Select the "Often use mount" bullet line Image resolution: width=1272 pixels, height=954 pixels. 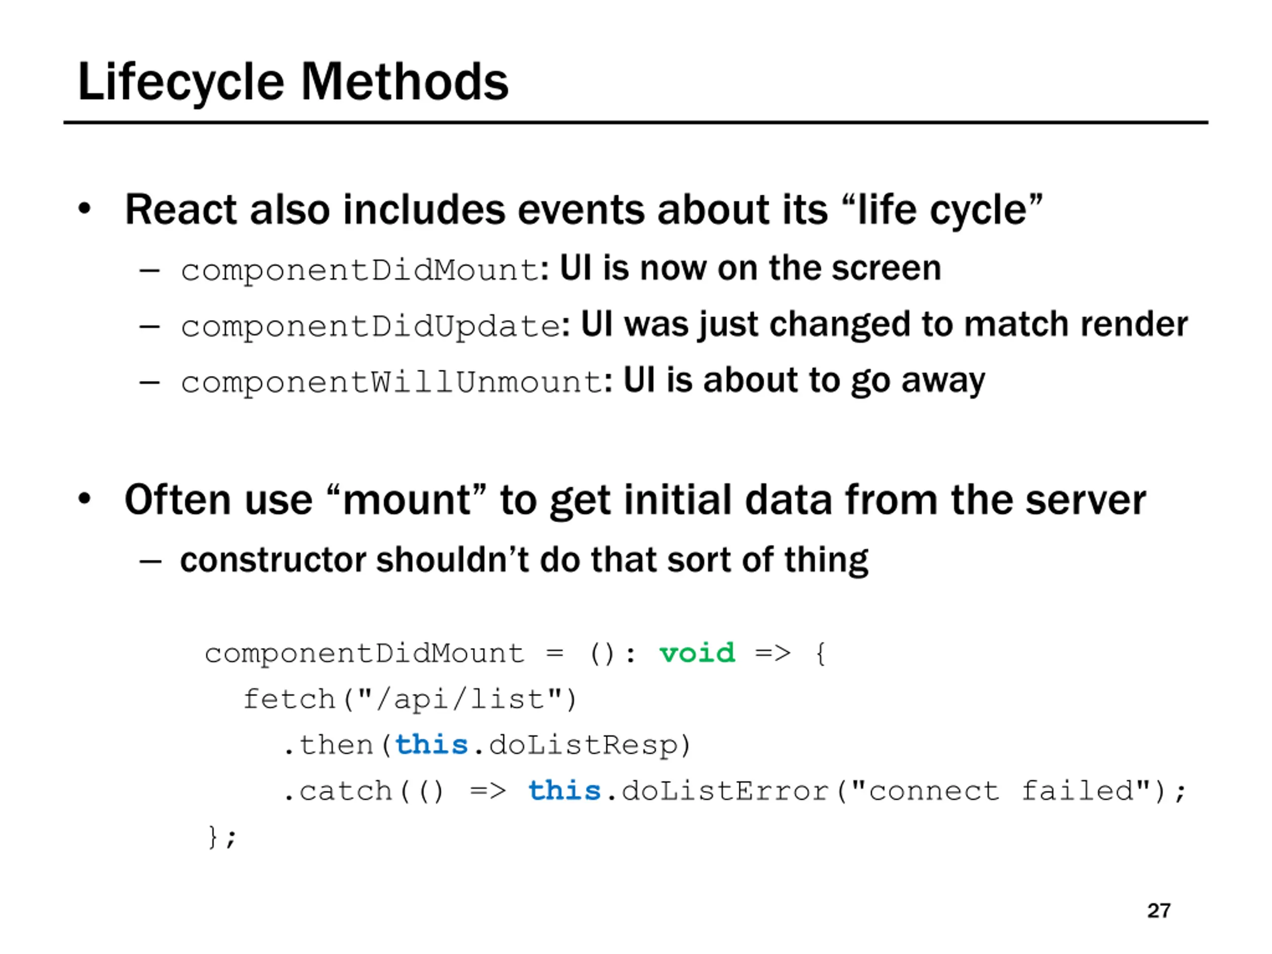[635, 500]
